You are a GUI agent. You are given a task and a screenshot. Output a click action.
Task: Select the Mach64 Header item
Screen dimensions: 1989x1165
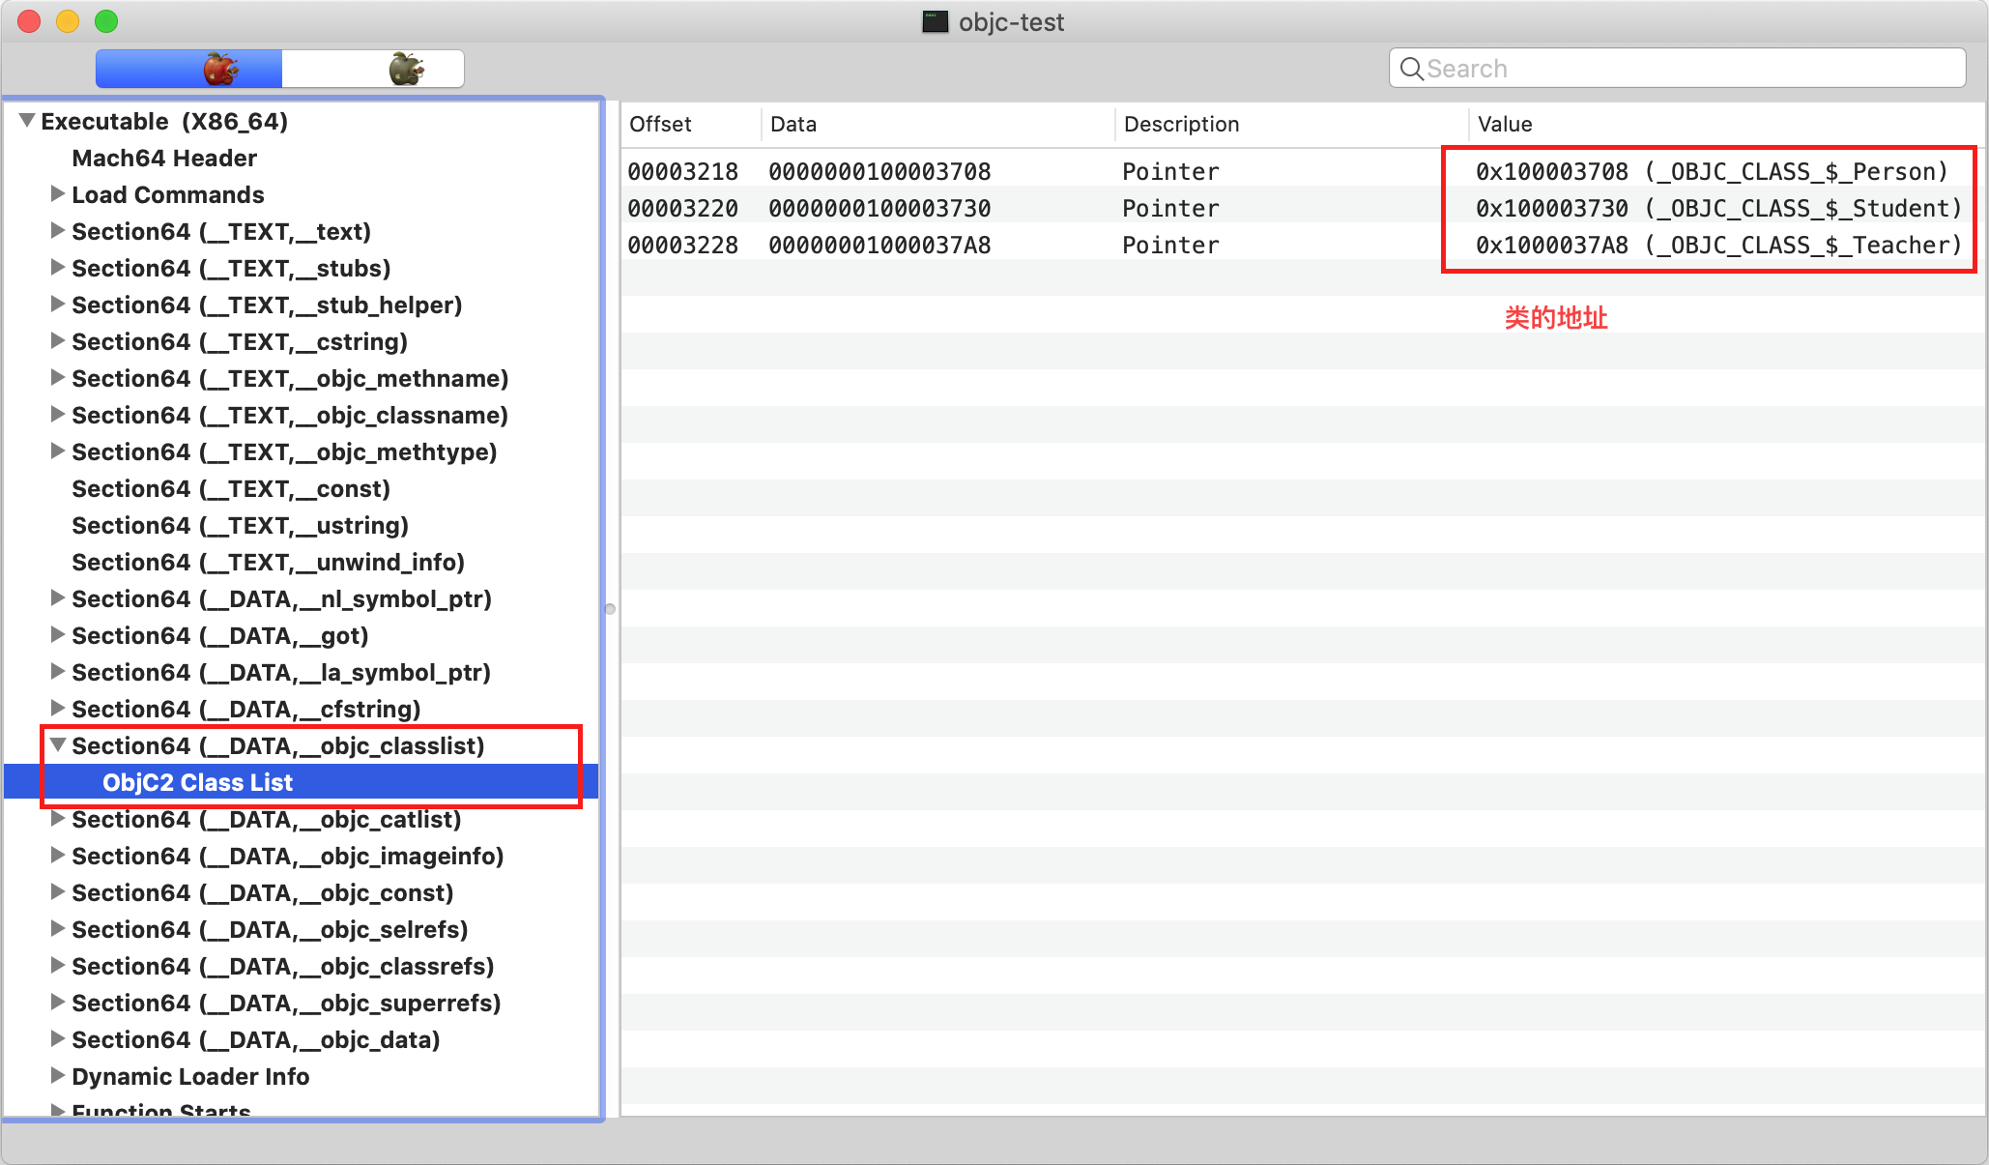pos(164,158)
